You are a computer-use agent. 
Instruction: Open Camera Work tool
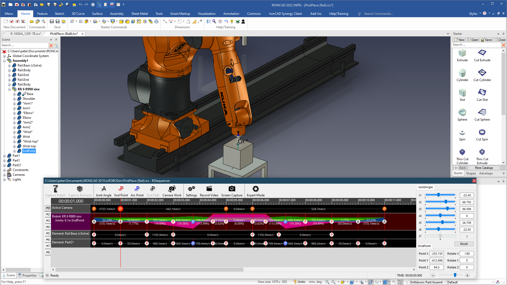172,189
